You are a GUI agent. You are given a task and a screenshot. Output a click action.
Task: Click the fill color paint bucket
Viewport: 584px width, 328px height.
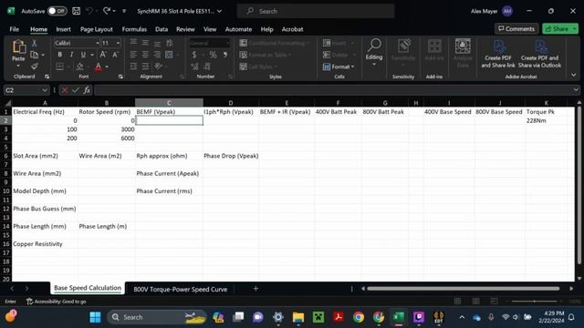[x=79, y=67]
